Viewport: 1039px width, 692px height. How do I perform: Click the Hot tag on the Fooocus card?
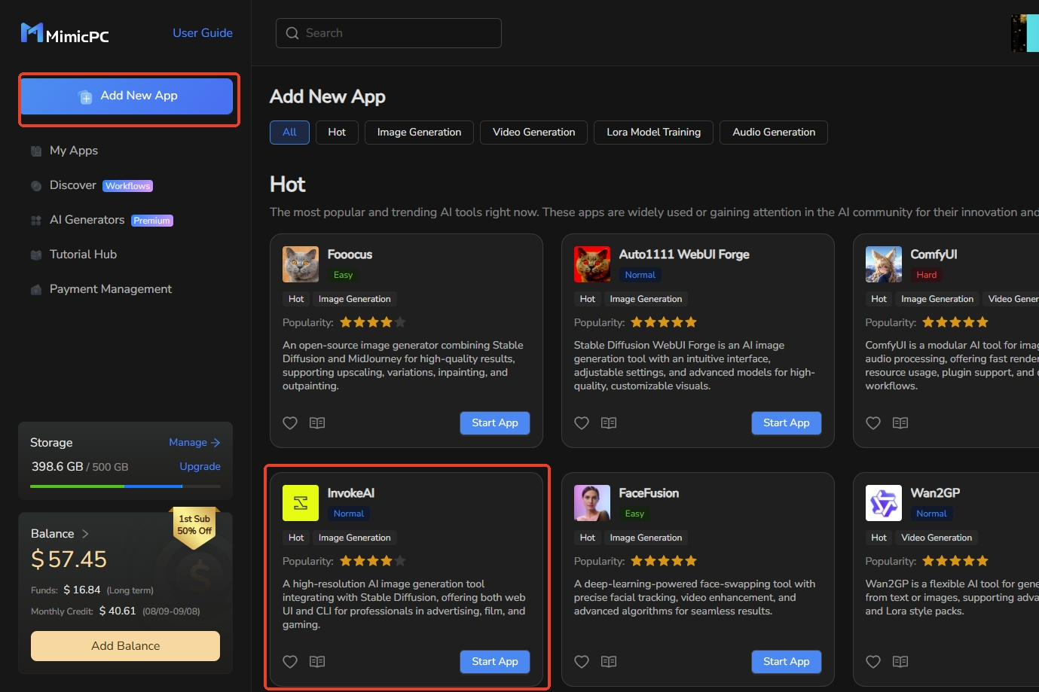[x=296, y=299]
